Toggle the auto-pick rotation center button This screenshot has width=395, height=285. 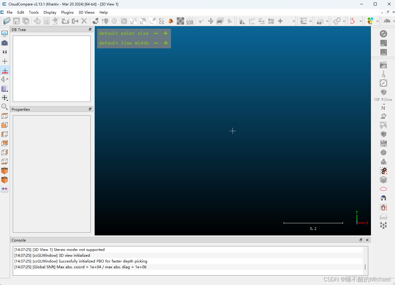(x=5, y=70)
